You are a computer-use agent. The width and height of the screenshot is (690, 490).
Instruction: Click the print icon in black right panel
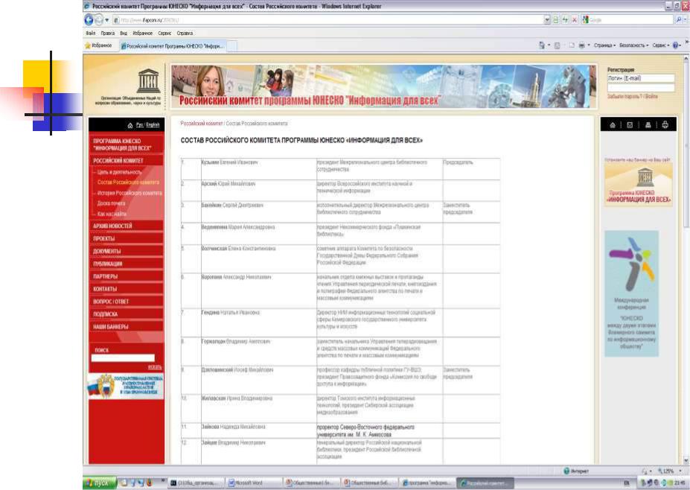pos(665,125)
